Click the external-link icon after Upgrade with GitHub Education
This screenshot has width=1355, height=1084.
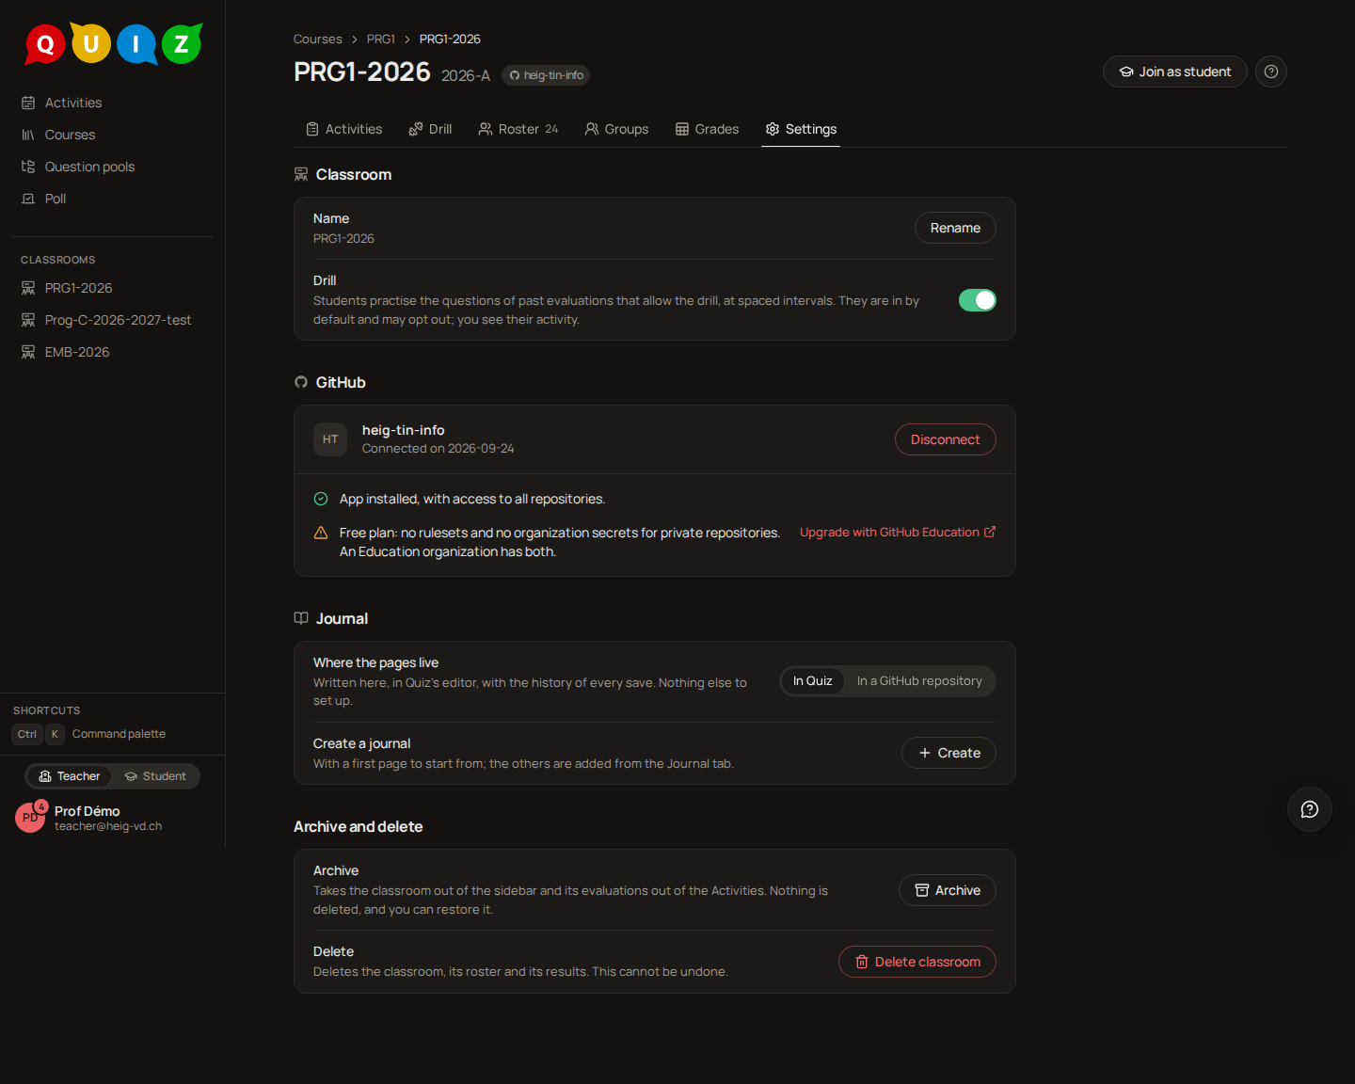[990, 532]
